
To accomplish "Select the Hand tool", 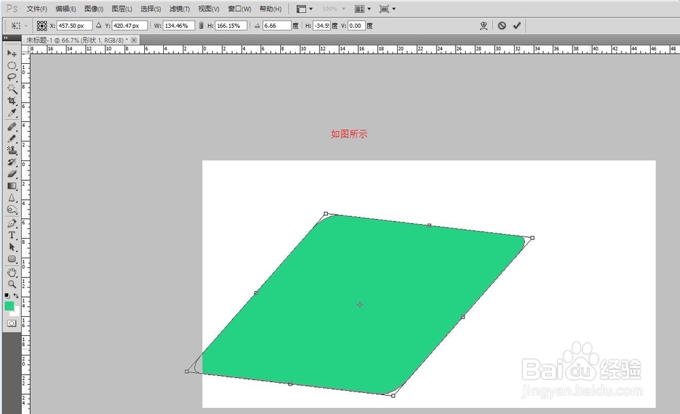I will coord(12,272).
